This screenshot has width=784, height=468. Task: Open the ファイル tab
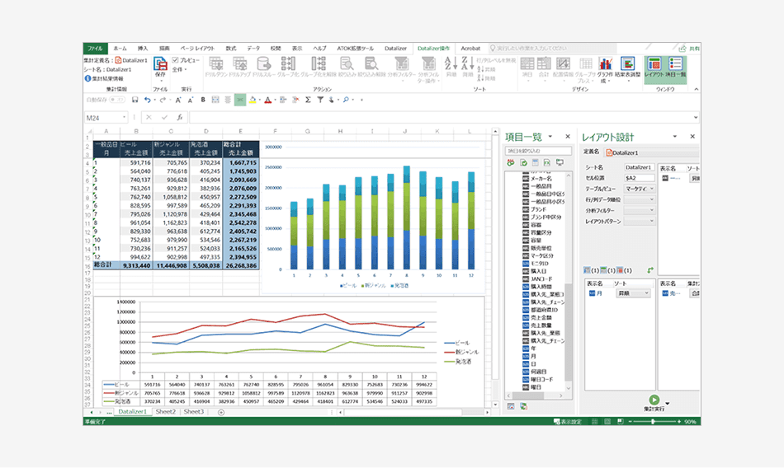click(96, 49)
